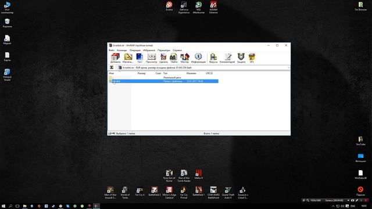Sort by the Изменён column header
This screenshot has height=209, width=372.
[x=191, y=73]
